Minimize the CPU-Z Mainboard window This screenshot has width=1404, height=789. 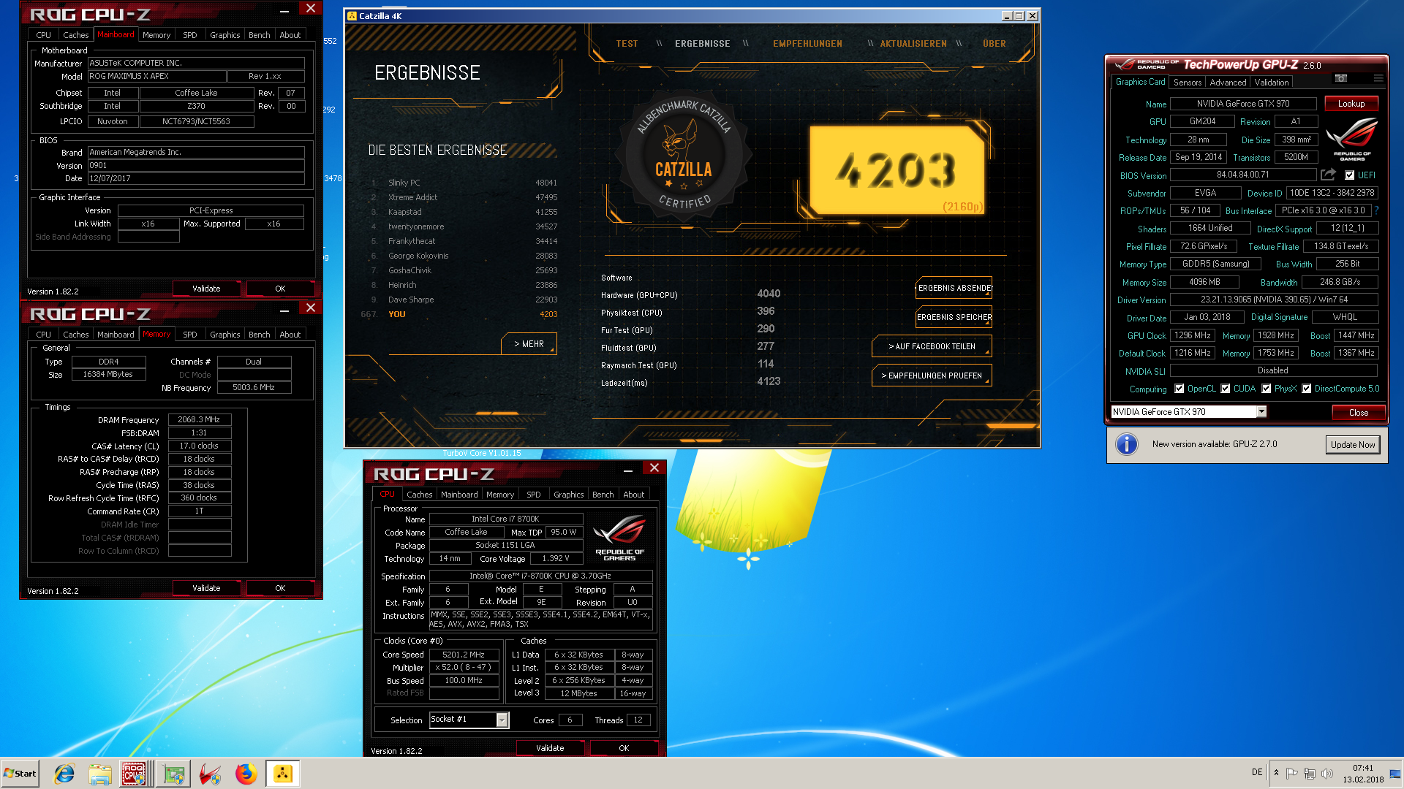tap(284, 10)
